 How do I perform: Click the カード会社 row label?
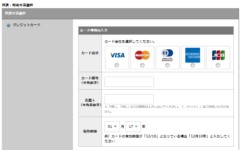90,53
